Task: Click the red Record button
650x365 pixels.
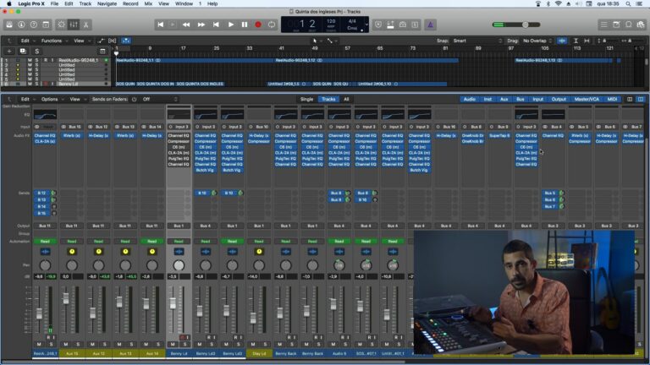Action: 258,25
